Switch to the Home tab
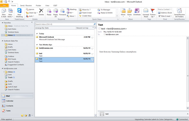189x121 pixels. point(14,5)
